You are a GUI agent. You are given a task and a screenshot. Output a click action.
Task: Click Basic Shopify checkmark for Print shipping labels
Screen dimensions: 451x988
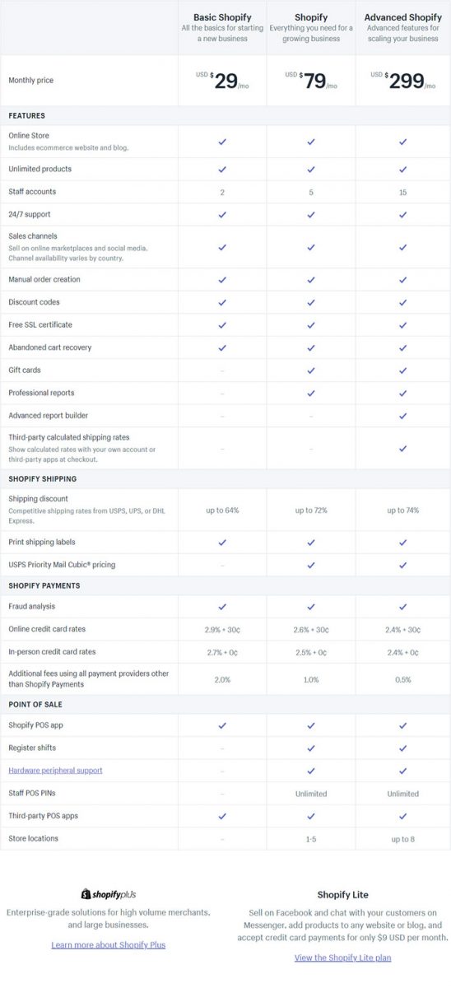pos(222,543)
